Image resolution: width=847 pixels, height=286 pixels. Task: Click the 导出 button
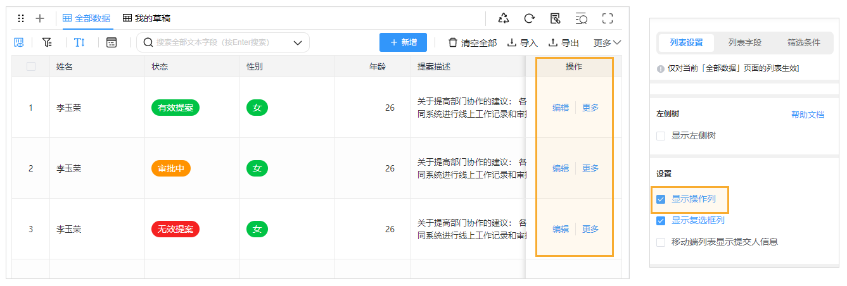pos(564,42)
